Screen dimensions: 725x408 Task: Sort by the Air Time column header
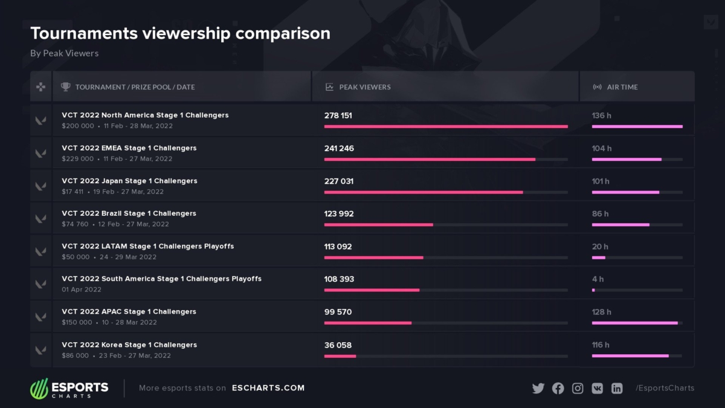pos(622,87)
